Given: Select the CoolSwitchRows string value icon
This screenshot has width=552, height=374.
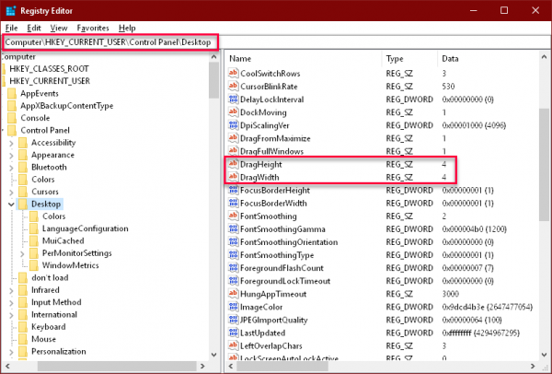Looking at the screenshot, I should 233,74.
